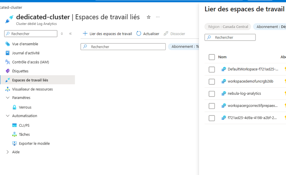Collapse the Automatisation section
The width and height of the screenshot is (286, 175).
pyautogui.click(x=8, y=116)
